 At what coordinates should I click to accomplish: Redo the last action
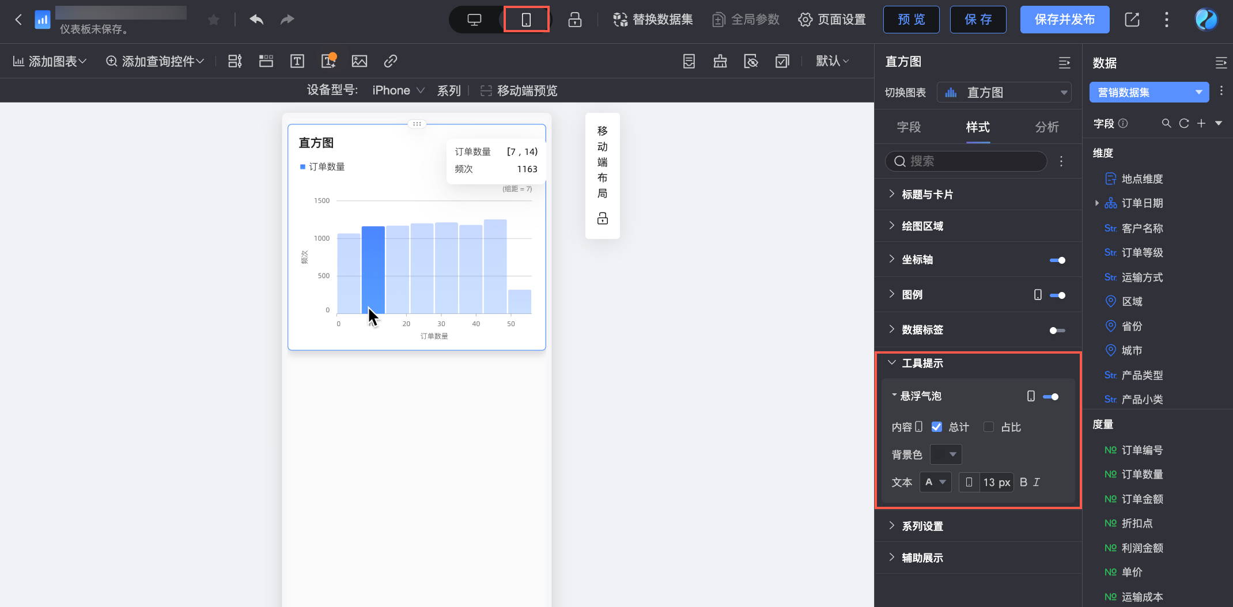(287, 20)
